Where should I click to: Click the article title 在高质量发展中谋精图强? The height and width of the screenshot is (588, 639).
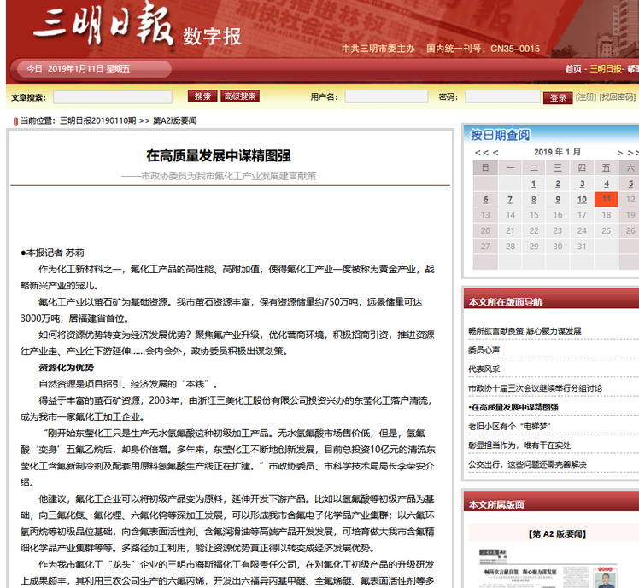point(219,156)
